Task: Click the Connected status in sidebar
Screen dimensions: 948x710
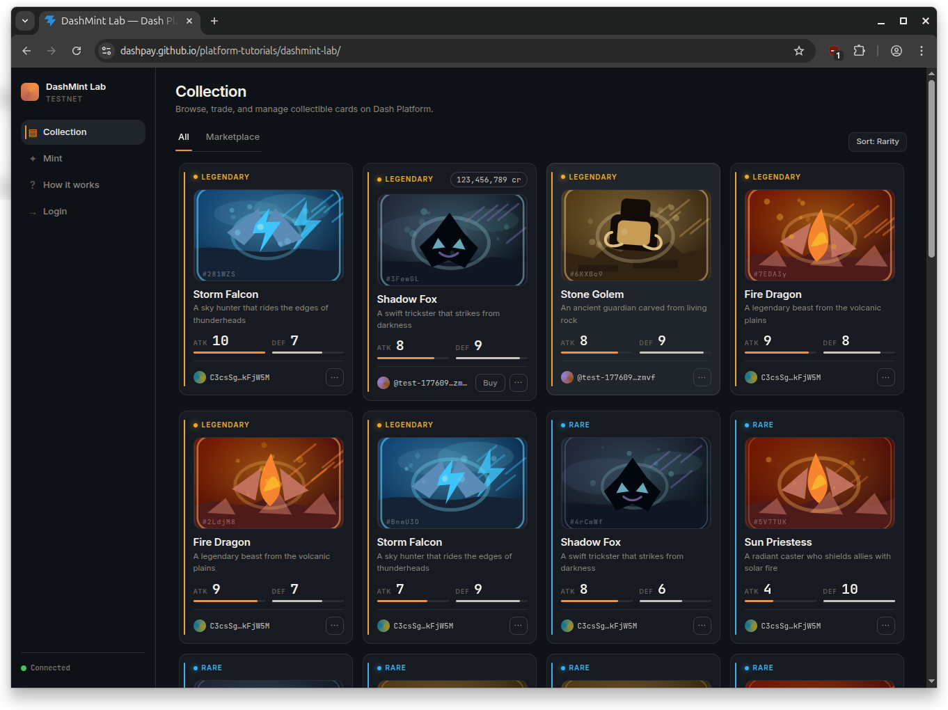Action: tap(46, 668)
